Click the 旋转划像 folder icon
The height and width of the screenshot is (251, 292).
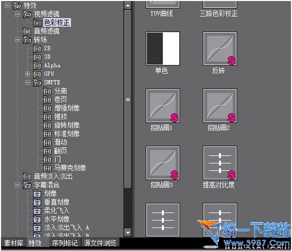coord(47,125)
